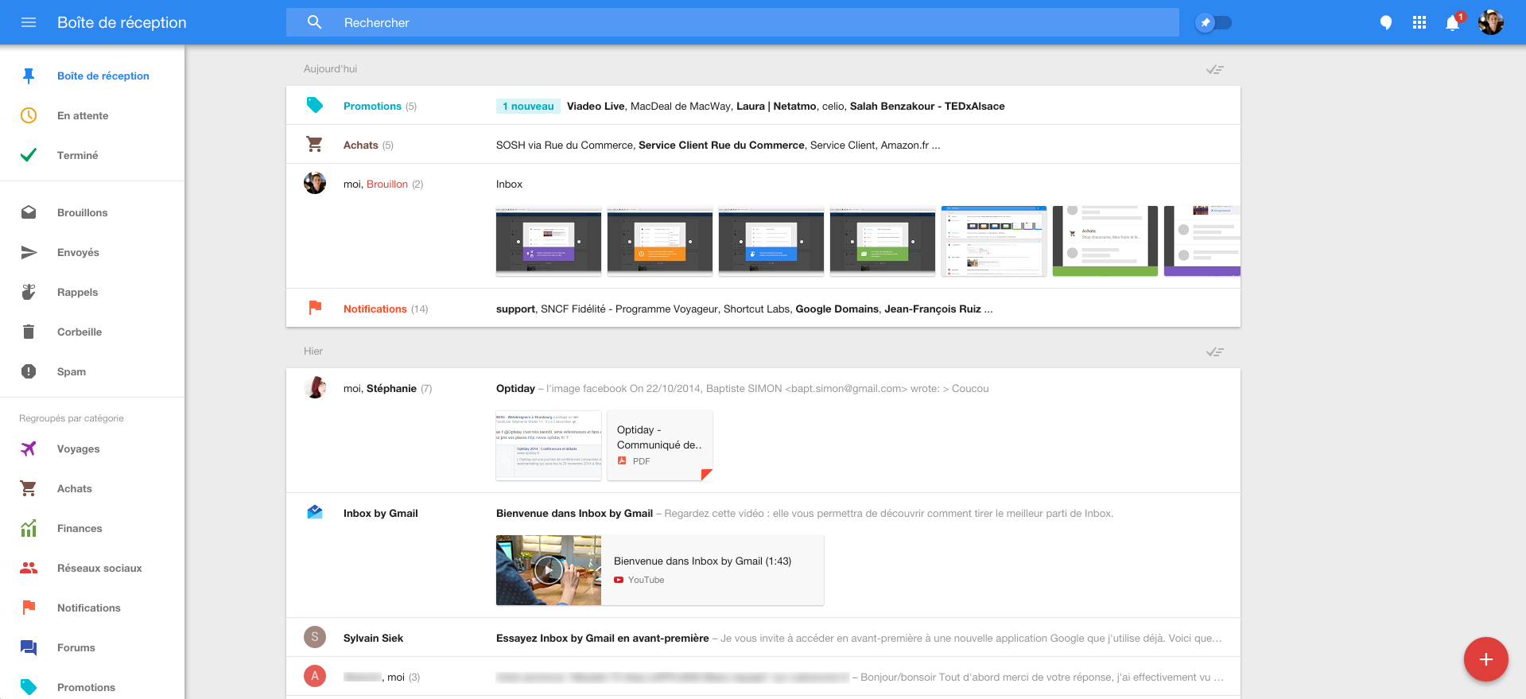Click the trash can Corbeille icon
Screen dimensions: 1526x699
coord(29,332)
